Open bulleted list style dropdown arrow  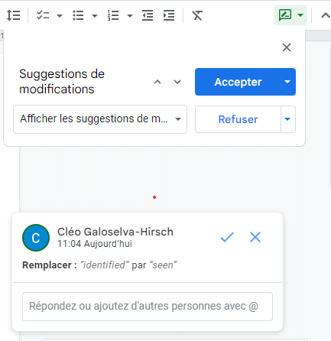tap(95, 16)
